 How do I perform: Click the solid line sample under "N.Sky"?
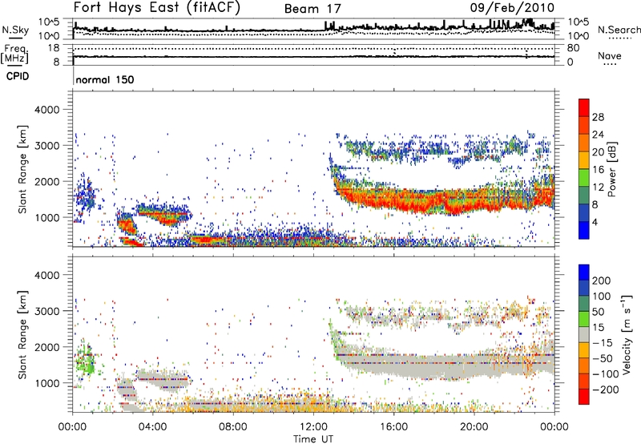tap(15, 38)
